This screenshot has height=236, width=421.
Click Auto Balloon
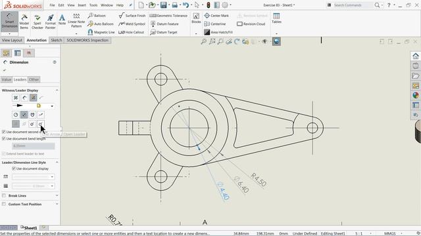101,24
